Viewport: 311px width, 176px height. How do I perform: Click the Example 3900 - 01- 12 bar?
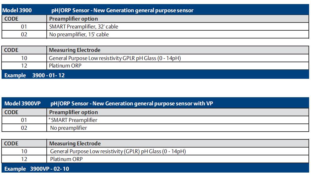(155, 75)
